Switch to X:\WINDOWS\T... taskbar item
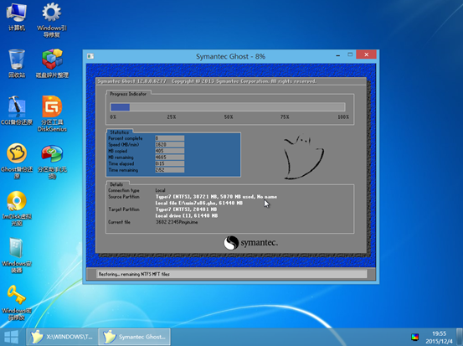This screenshot has height=346, width=463. pos(62,337)
